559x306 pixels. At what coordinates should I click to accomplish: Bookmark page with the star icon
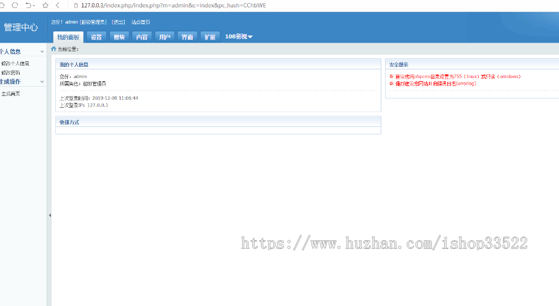45,6
